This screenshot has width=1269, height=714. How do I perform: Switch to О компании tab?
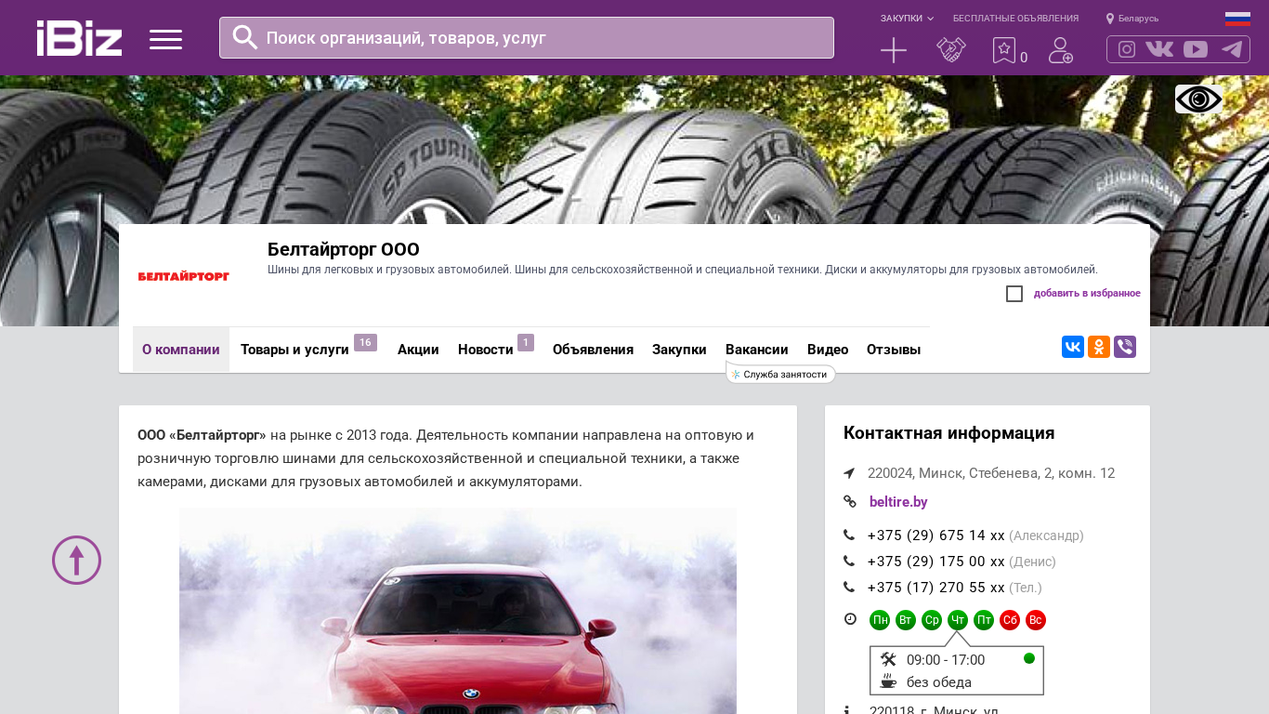point(181,350)
